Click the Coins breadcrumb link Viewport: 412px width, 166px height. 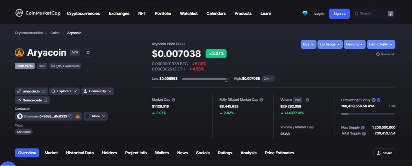click(x=55, y=33)
